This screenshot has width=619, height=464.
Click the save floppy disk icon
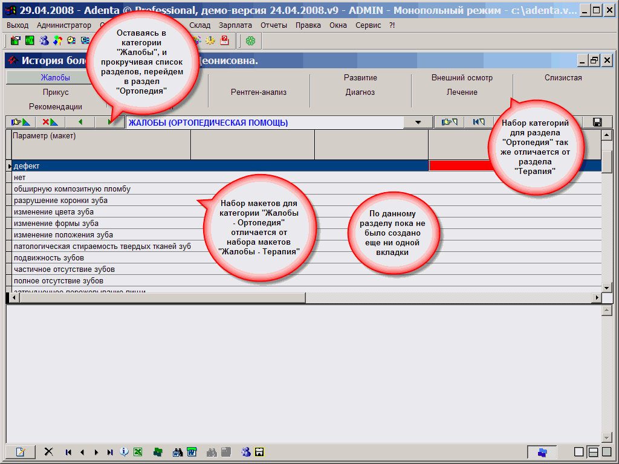coord(597,122)
